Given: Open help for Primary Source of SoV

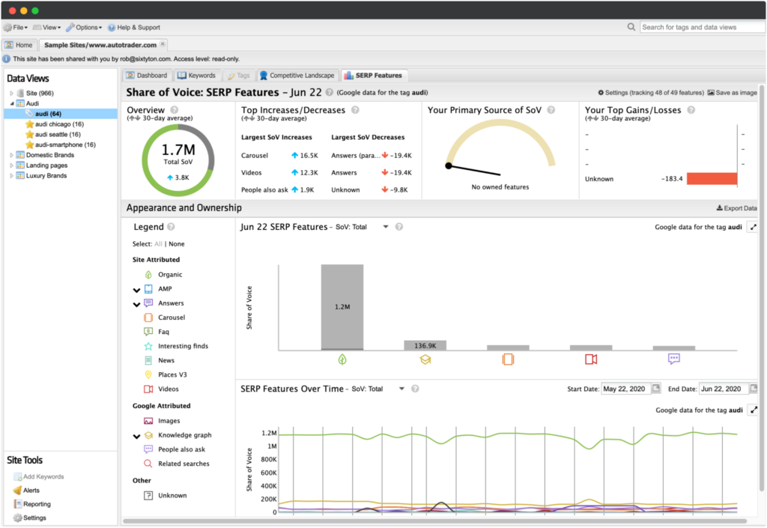Looking at the screenshot, I should 551,110.
